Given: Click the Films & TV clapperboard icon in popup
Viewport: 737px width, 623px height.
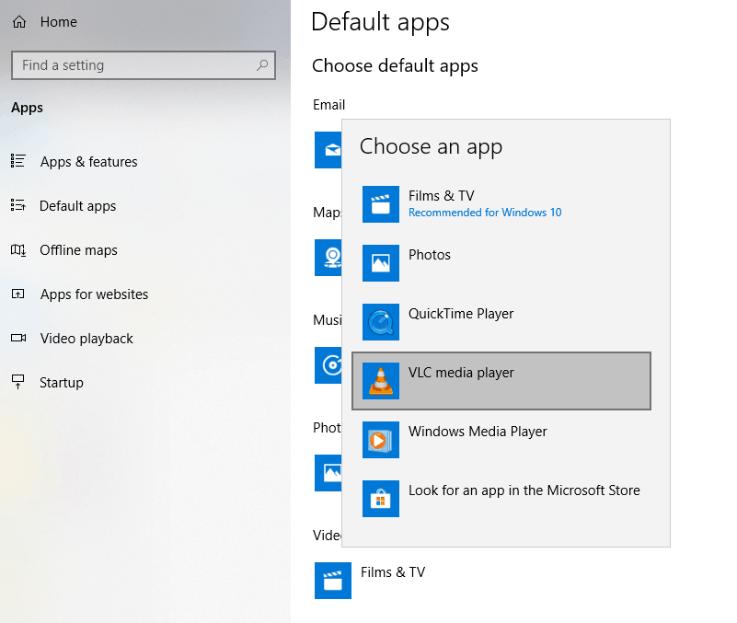Looking at the screenshot, I should [381, 204].
